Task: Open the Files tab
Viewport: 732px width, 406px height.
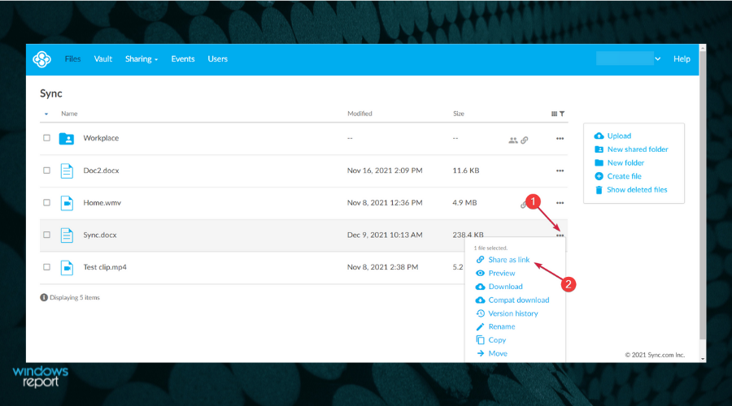Action: click(72, 59)
